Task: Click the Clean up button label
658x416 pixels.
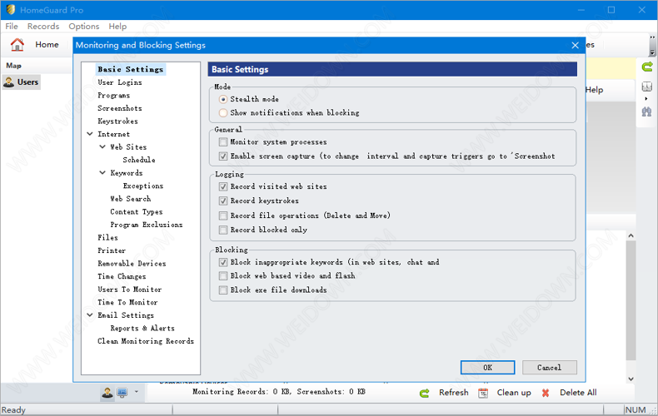Action: (514, 393)
